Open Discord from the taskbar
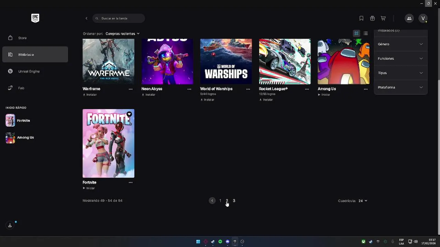The image size is (440, 247). coord(228,242)
